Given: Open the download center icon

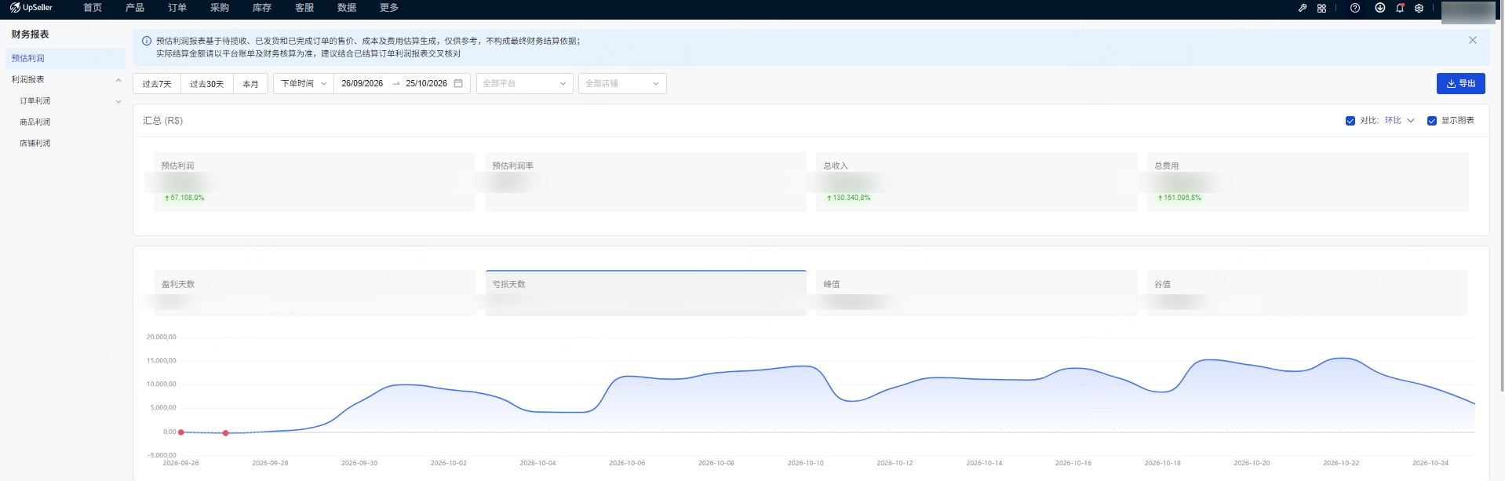Looking at the screenshot, I should click(1380, 8).
